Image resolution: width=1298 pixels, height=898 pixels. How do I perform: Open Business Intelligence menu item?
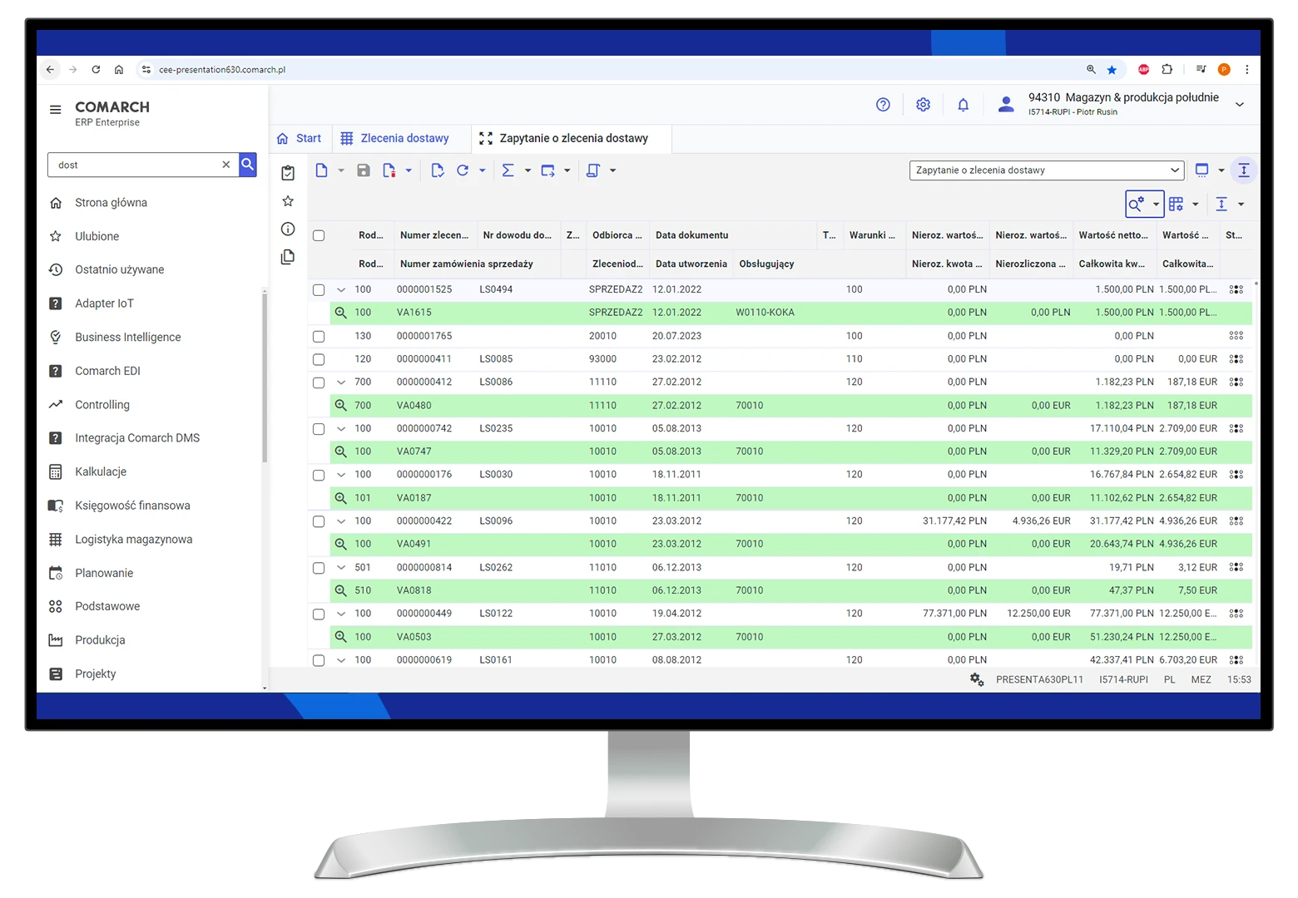click(127, 337)
